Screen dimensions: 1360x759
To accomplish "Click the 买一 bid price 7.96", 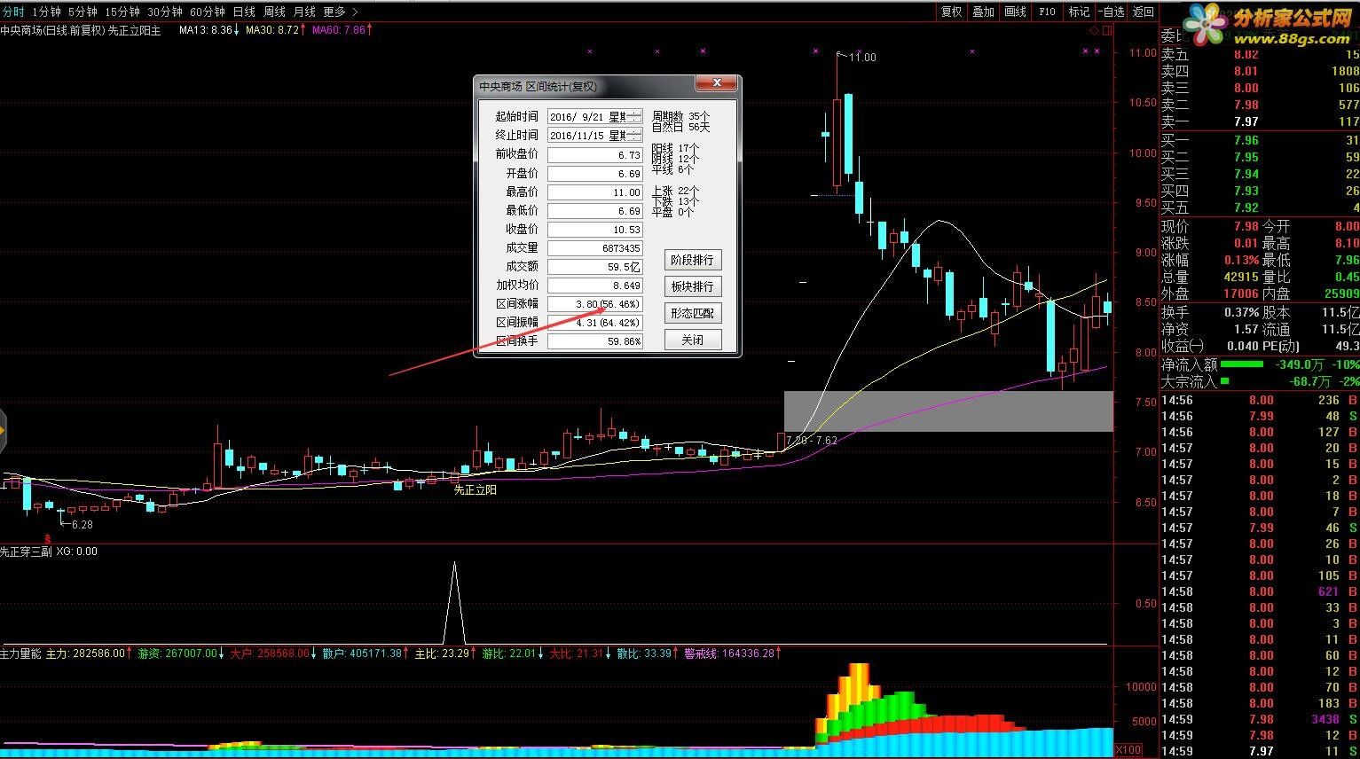I will pos(1246,140).
